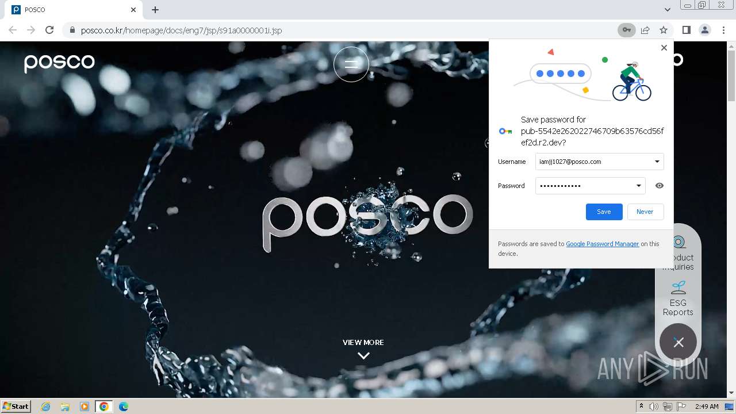Click the password key icon in address bar
This screenshot has height=414, width=736.
click(626, 30)
